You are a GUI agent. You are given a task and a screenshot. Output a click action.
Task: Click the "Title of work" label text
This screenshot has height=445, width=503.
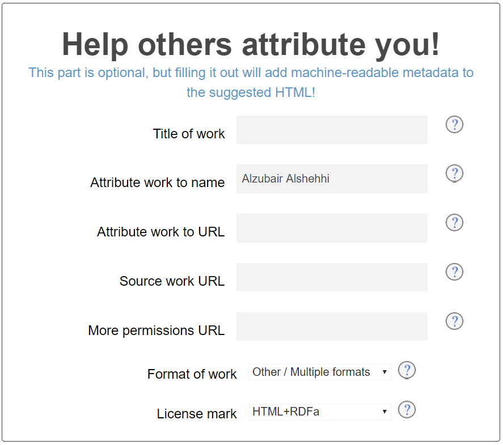pyautogui.click(x=189, y=134)
